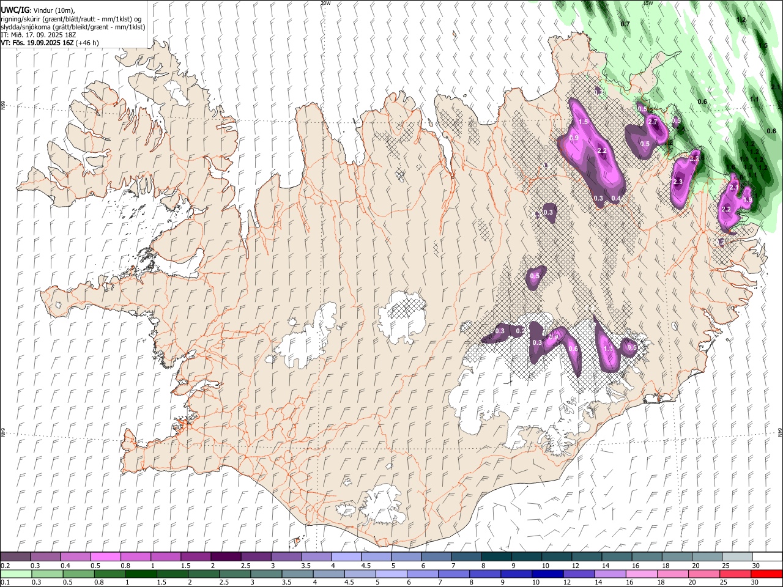Click the darkest purple snow swatch for 2 mm
The image size is (783, 587).
(x=226, y=557)
